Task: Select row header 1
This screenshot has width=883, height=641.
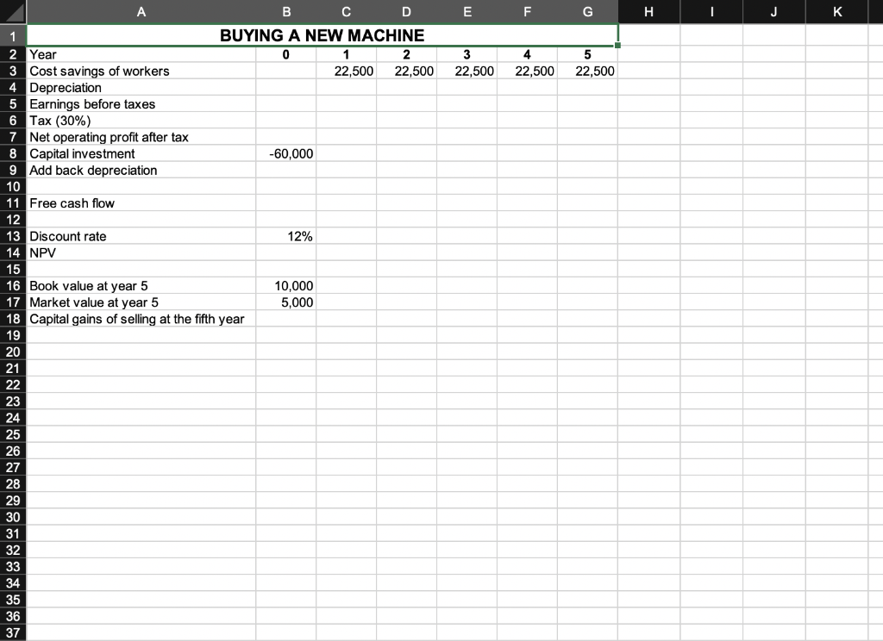Action: coord(11,36)
